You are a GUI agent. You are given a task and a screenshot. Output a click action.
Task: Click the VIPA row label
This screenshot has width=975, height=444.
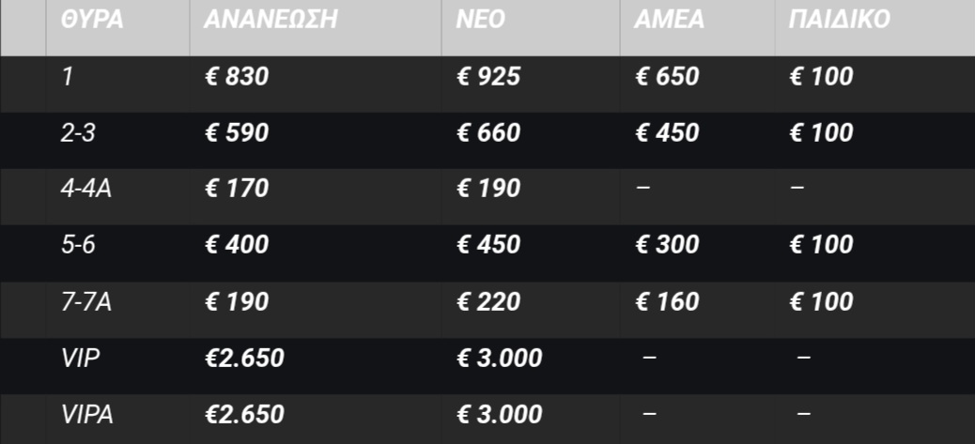click(x=87, y=414)
